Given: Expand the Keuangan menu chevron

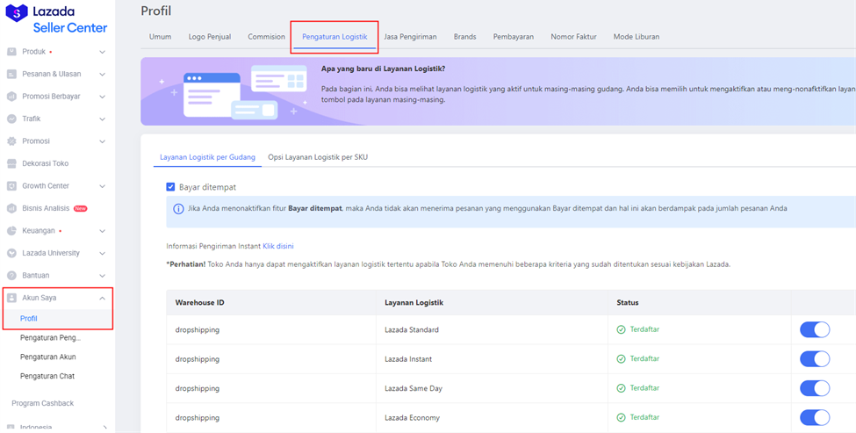Looking at the screenshot, I should coord(102,232).
